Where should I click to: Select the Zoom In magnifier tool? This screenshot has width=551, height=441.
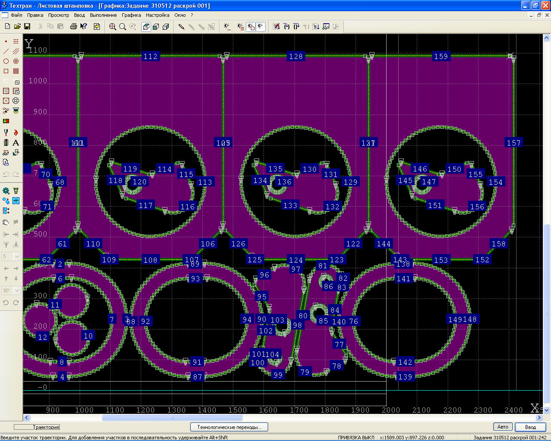tap(113, 27)
